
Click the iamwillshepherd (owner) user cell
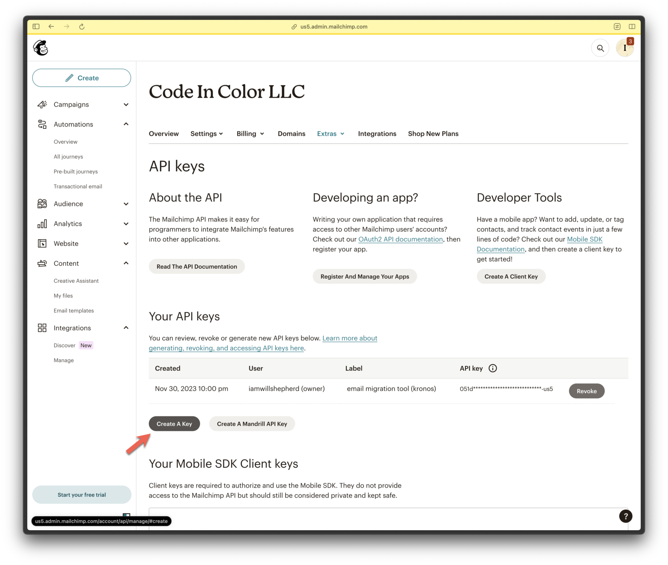point(286,389)
